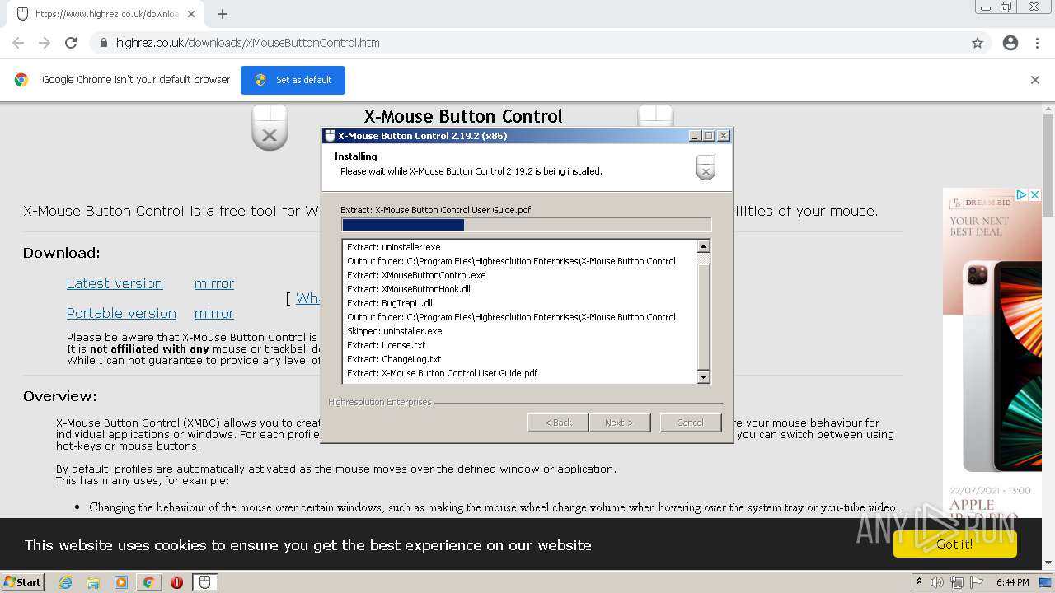The height and width of the screenshot is (593, 1055).
Task: Close the highrez.co.uk browser tab
Action: [x=191, y=14]
